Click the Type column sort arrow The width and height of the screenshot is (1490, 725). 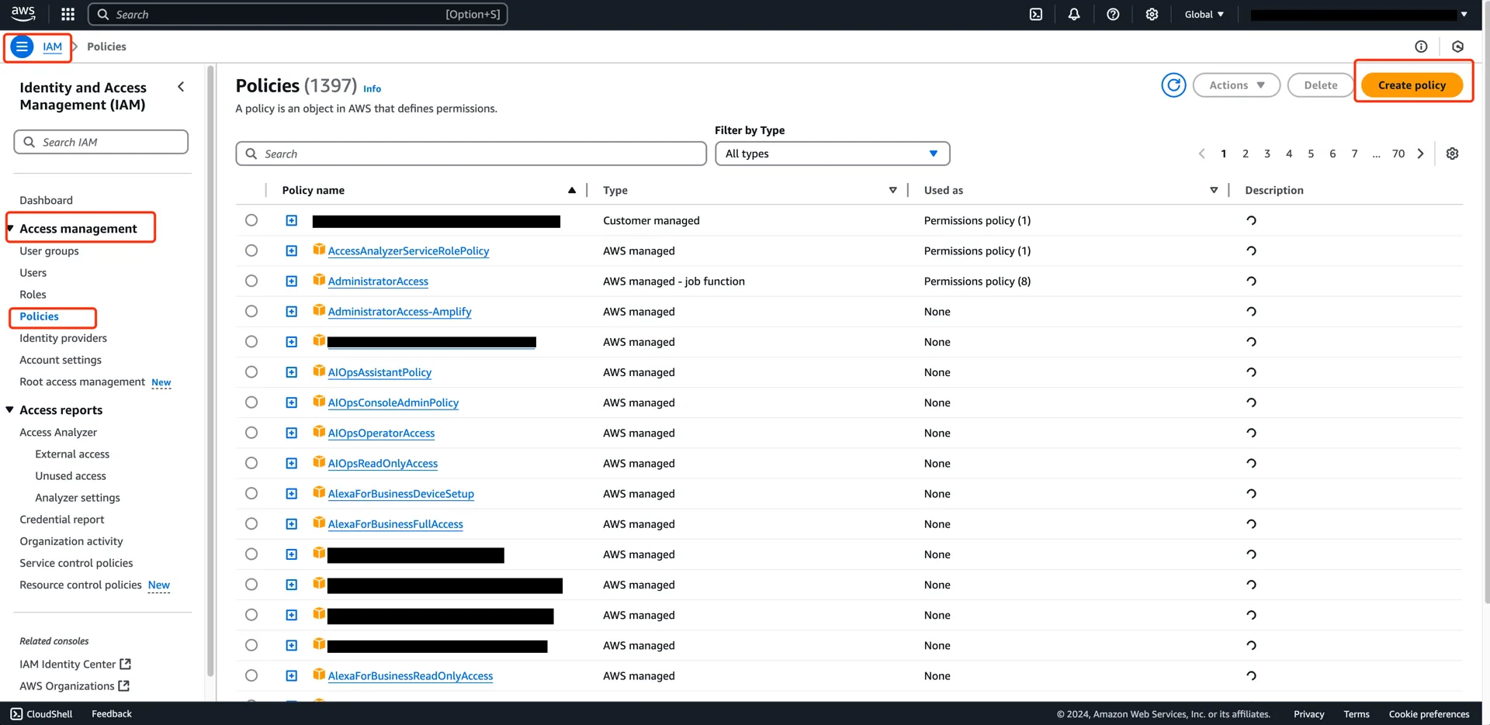tap(892, 190)
